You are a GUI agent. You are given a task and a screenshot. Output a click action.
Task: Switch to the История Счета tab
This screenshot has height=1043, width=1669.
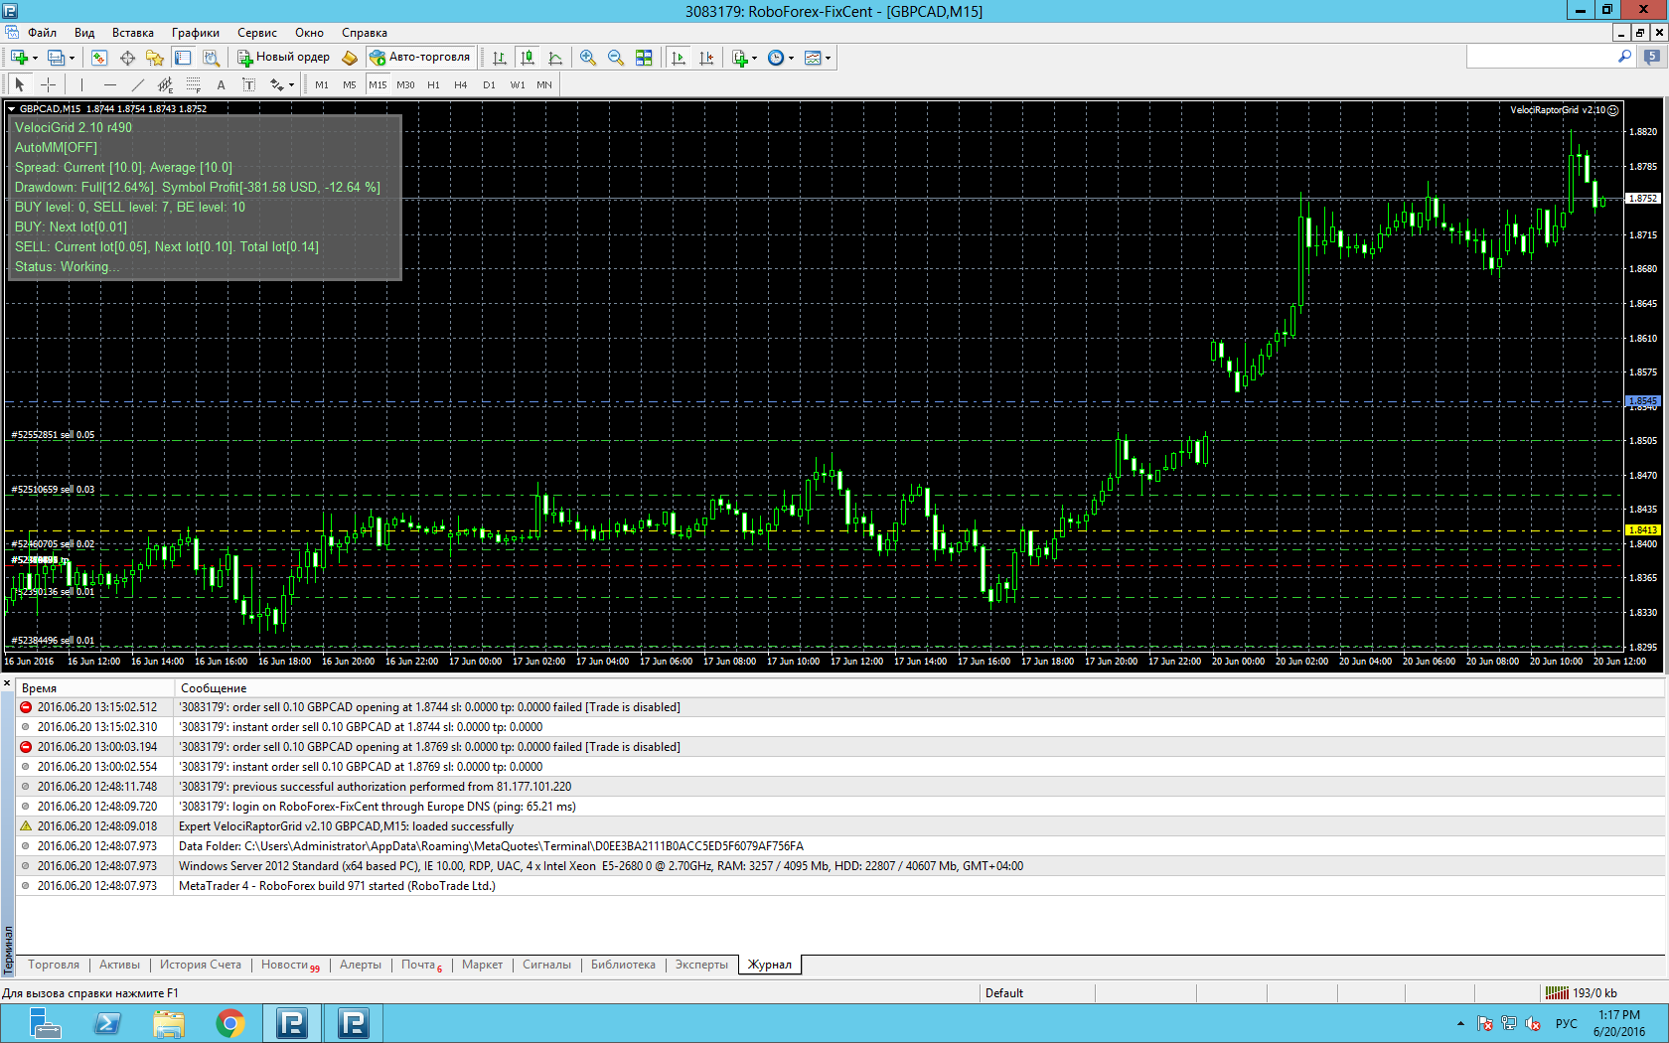[x=201, y=965]
